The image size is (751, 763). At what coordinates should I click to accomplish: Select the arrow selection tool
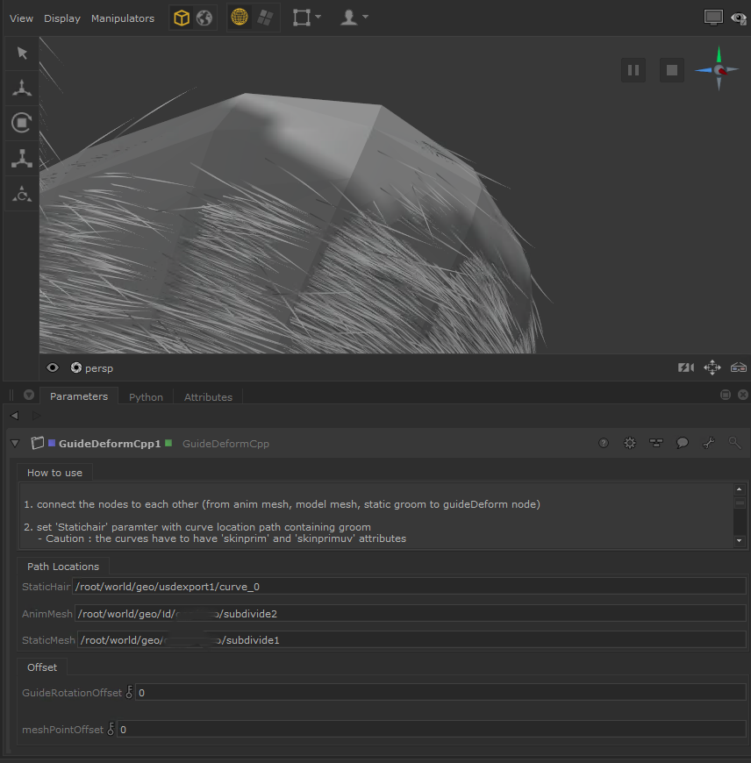[x=22, y=53]
